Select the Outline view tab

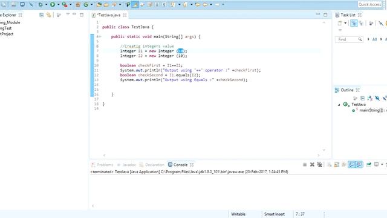[346, 90]
